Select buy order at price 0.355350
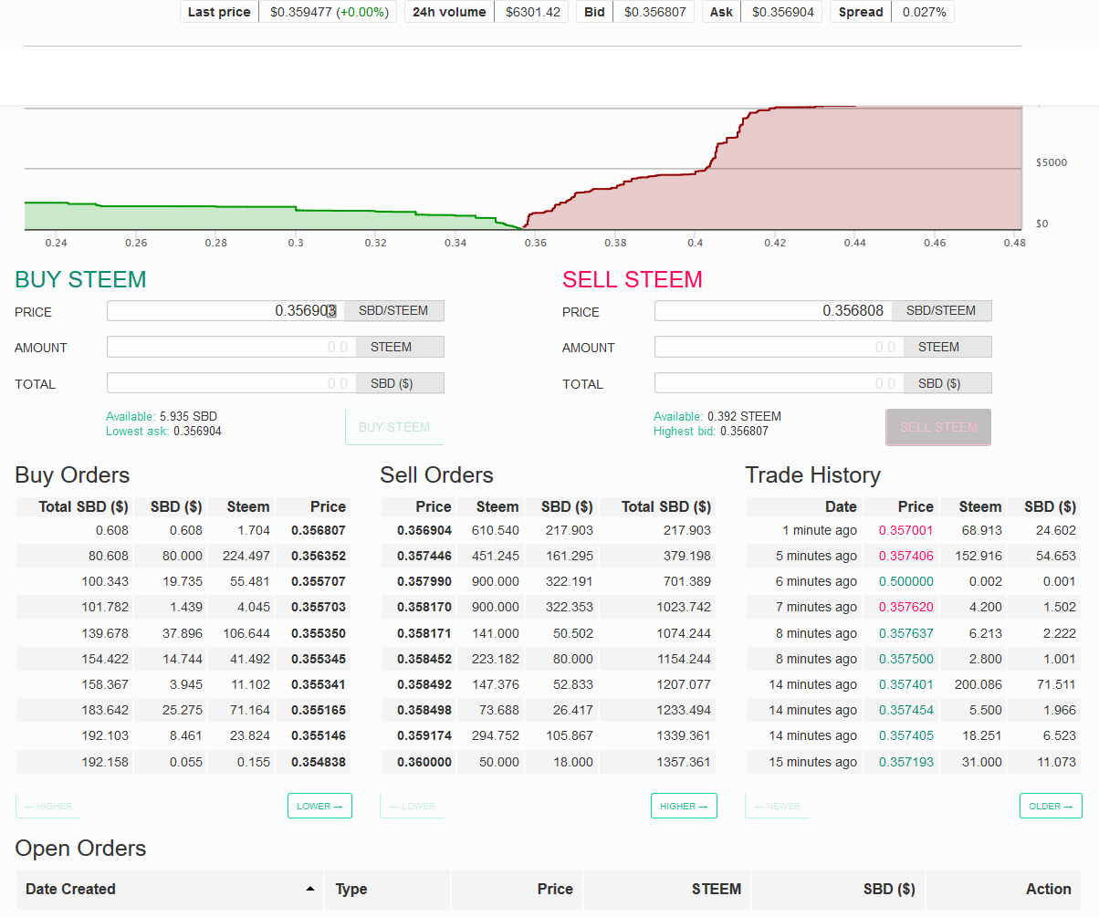The width and height of the screenshot is (1099, 917). coord(183,633)
